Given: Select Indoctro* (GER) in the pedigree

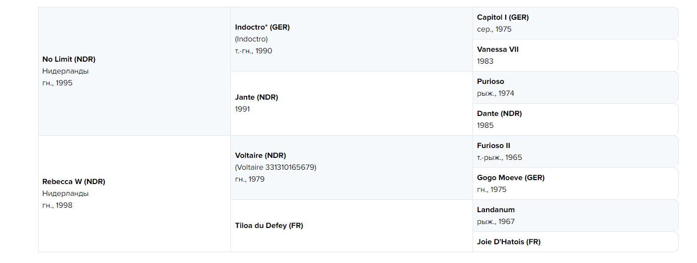Looking at the screenshot, I should coord(262,27).
